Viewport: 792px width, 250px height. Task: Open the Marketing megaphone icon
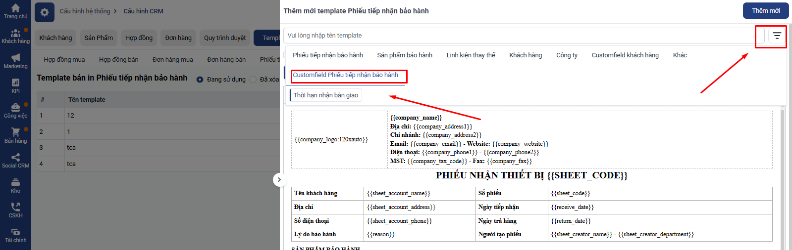point(15,58)
